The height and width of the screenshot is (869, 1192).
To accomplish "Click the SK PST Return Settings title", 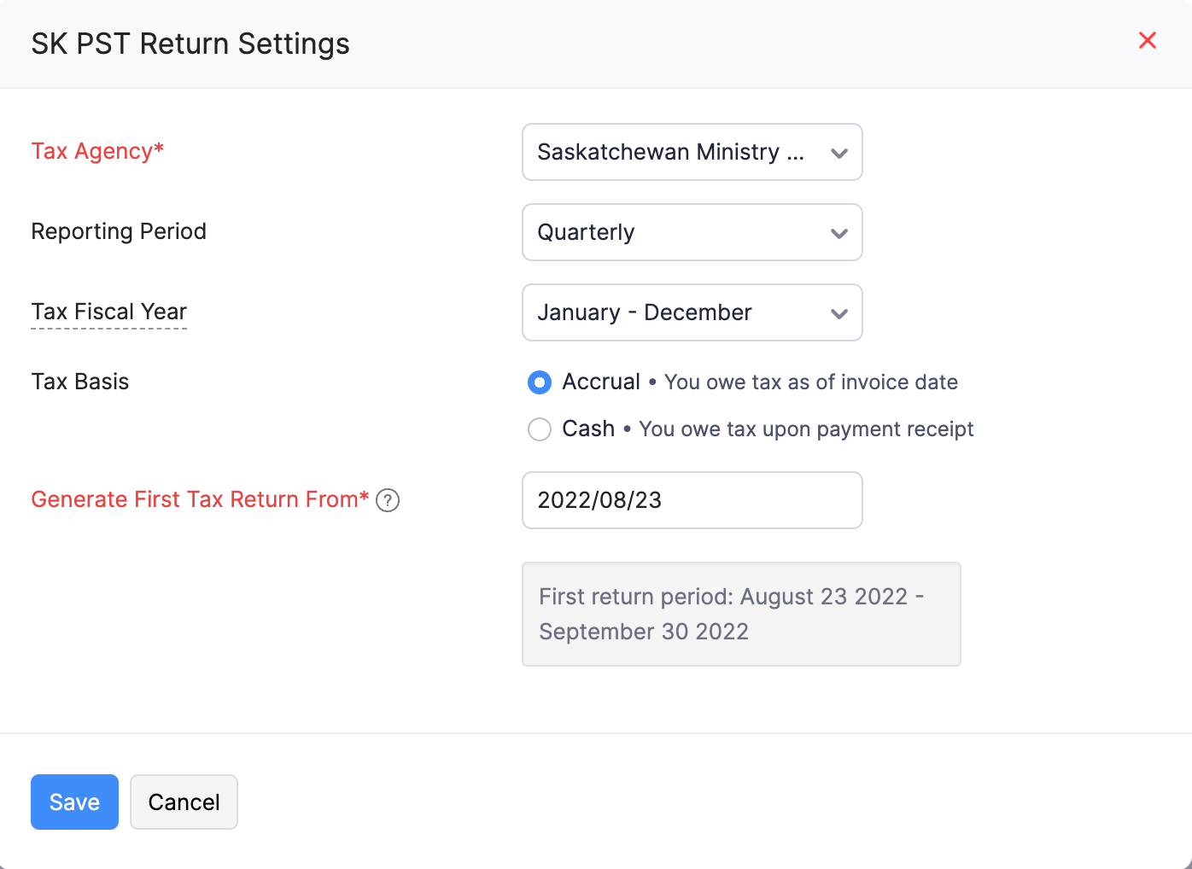I will click(x=190, y=43).
